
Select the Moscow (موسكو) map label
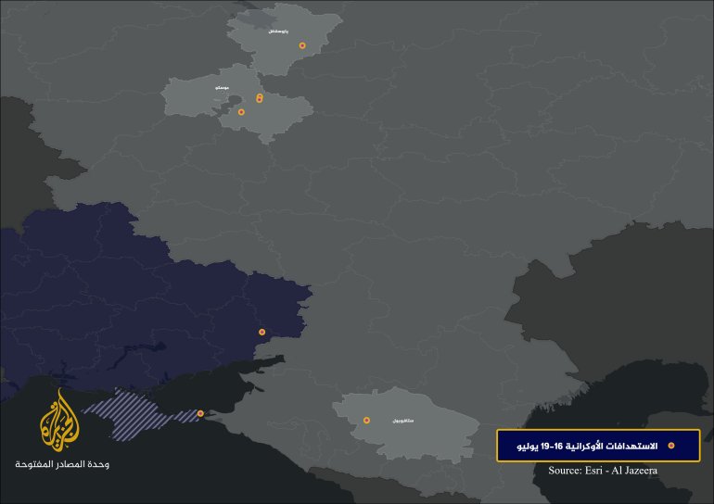click(x=223, y=87)
